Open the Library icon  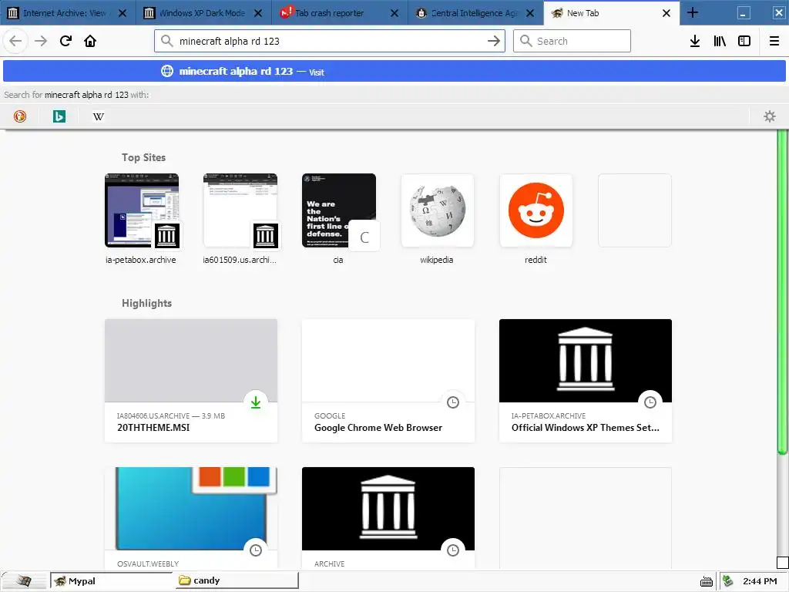(720, 41)
